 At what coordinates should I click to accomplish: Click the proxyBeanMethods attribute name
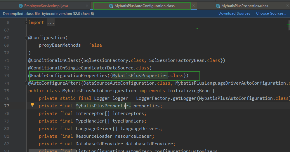click(x=60, y=45)
